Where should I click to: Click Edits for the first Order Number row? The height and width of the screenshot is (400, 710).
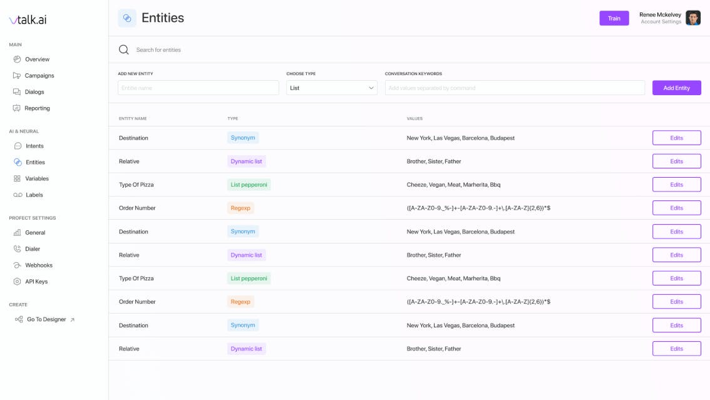tap(676, 208)
